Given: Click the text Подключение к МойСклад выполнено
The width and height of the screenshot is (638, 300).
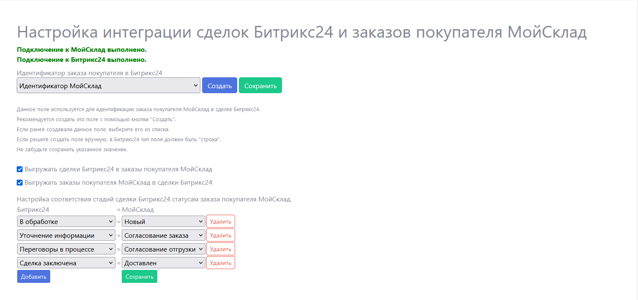Looking at the screenshot, I should (82, 50).
